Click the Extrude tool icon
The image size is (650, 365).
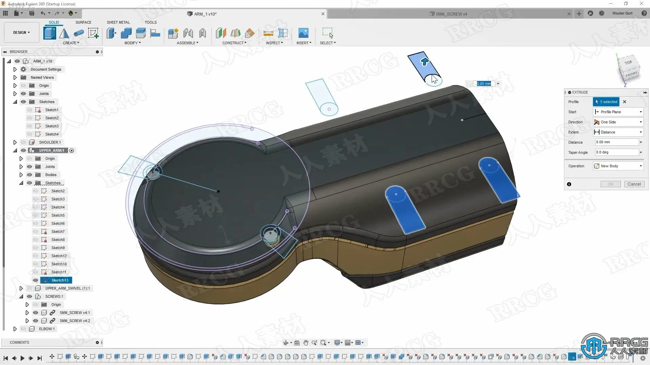[49, 33]
